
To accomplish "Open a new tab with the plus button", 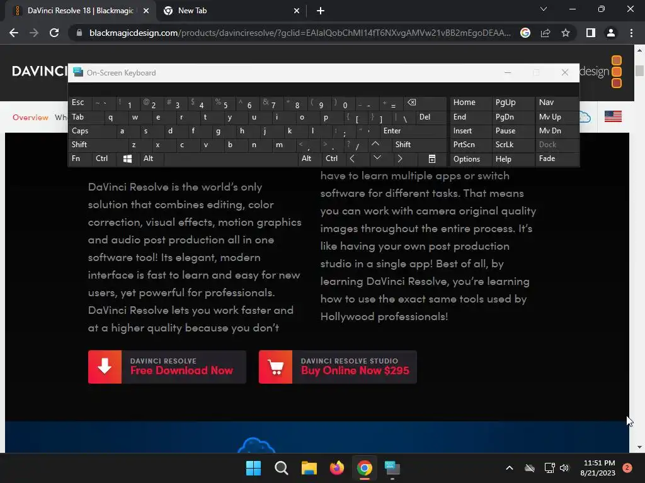I will [321, 11].
